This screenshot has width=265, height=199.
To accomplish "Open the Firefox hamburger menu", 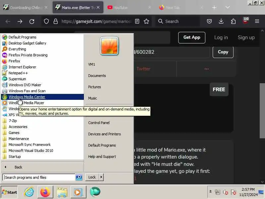I will point(257,21).
